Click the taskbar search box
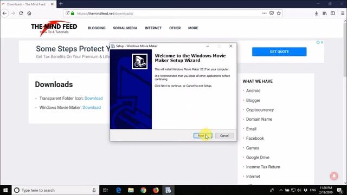This screenshot has height=195, width=347. (55, 190)
